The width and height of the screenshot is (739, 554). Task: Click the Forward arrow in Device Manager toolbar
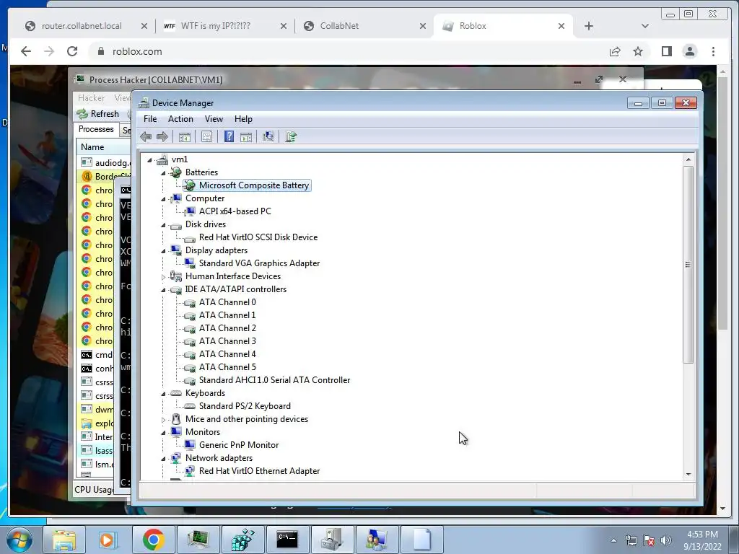[x=162, y=136]
